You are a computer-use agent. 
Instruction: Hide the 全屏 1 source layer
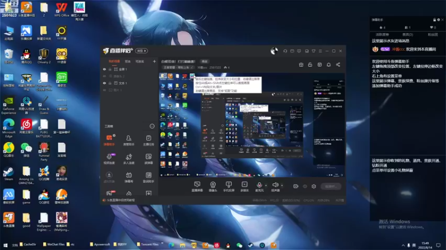[104, 69]
